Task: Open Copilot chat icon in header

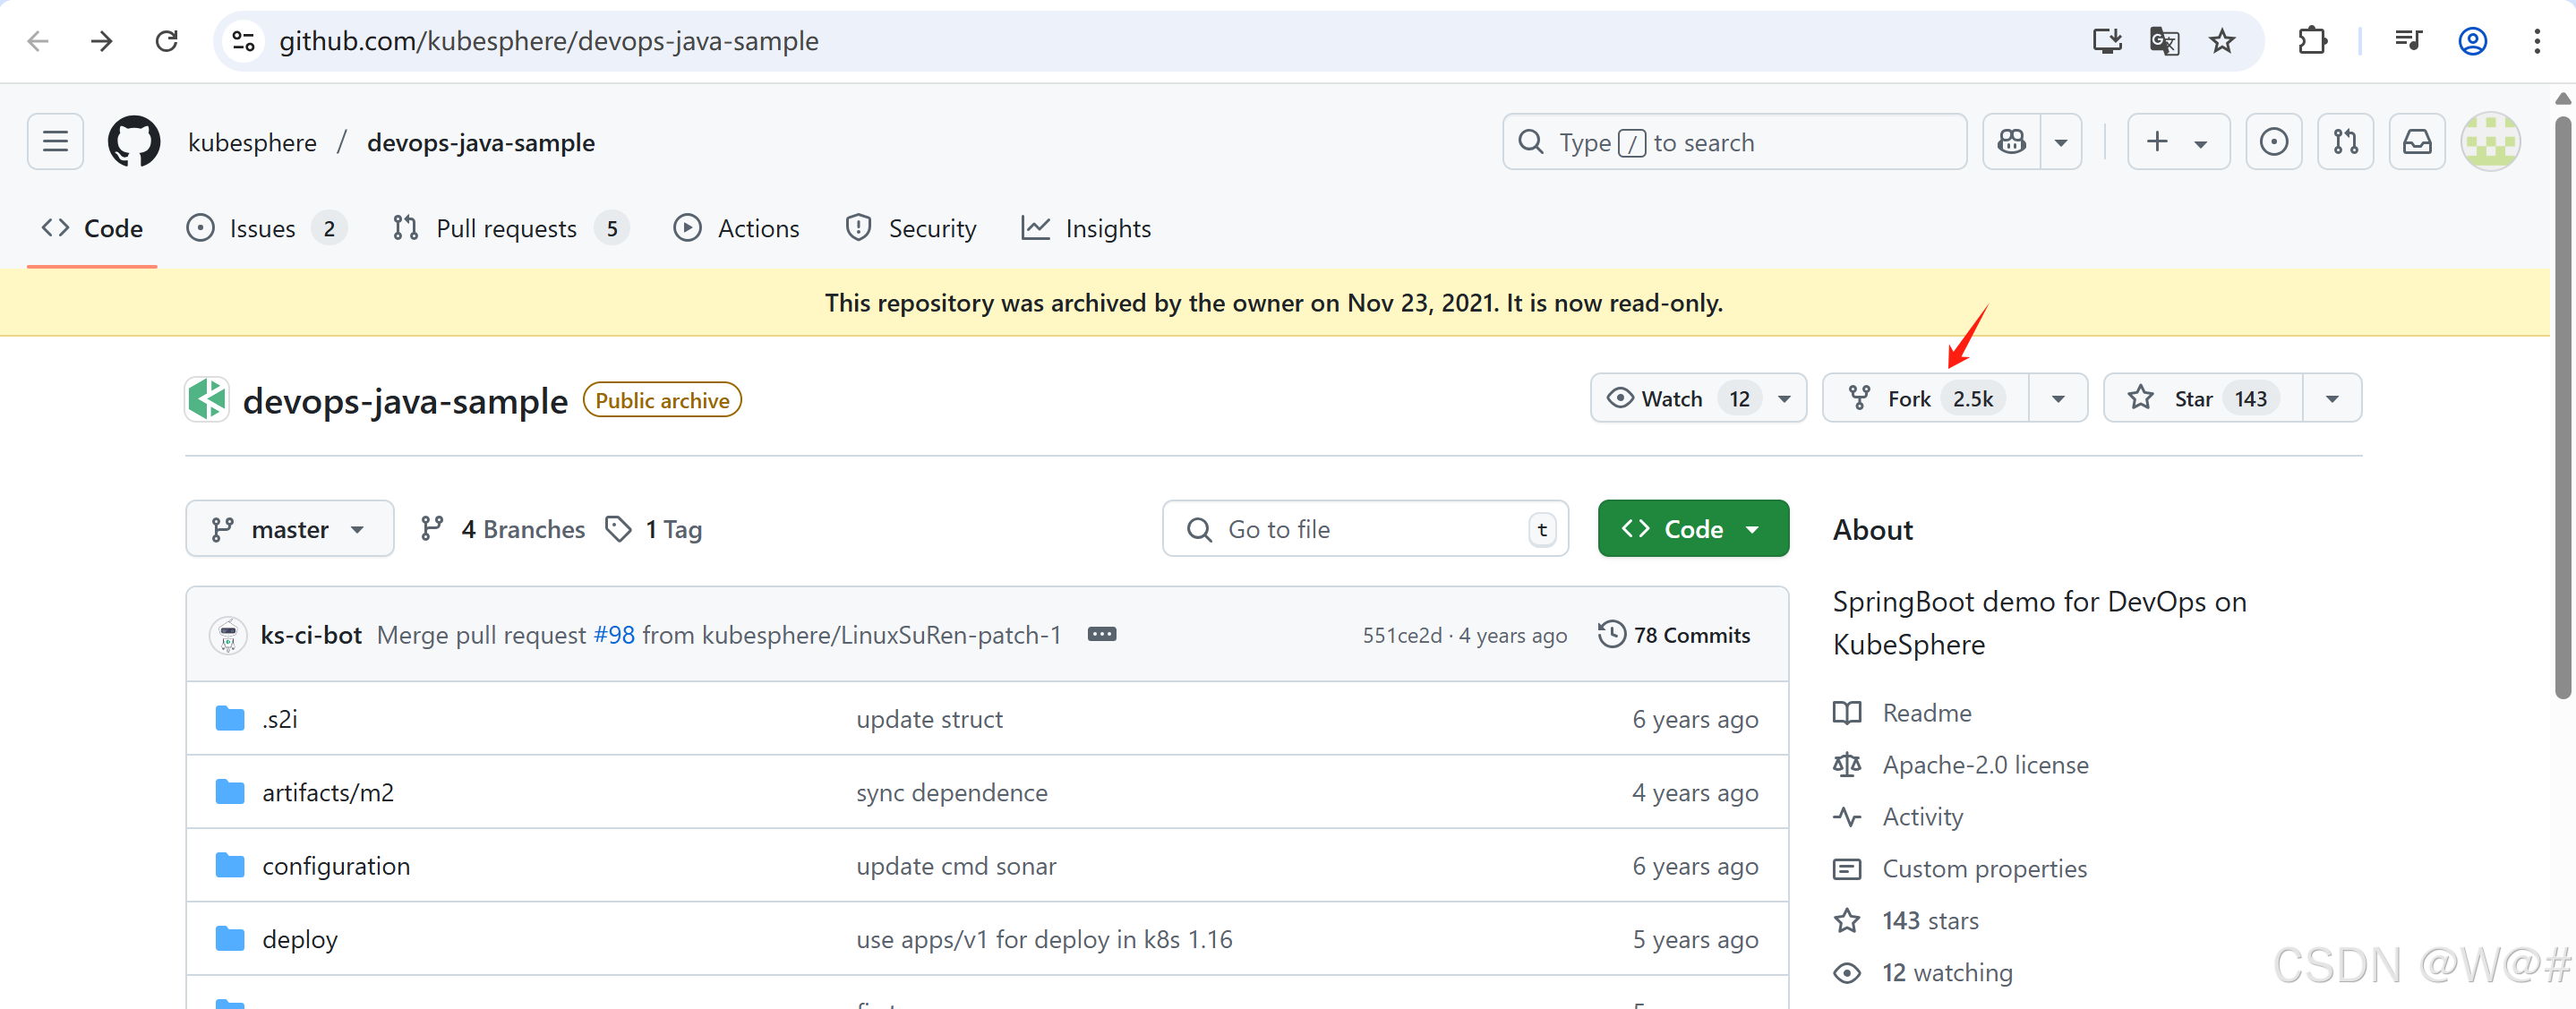Action: point(2012,142)
